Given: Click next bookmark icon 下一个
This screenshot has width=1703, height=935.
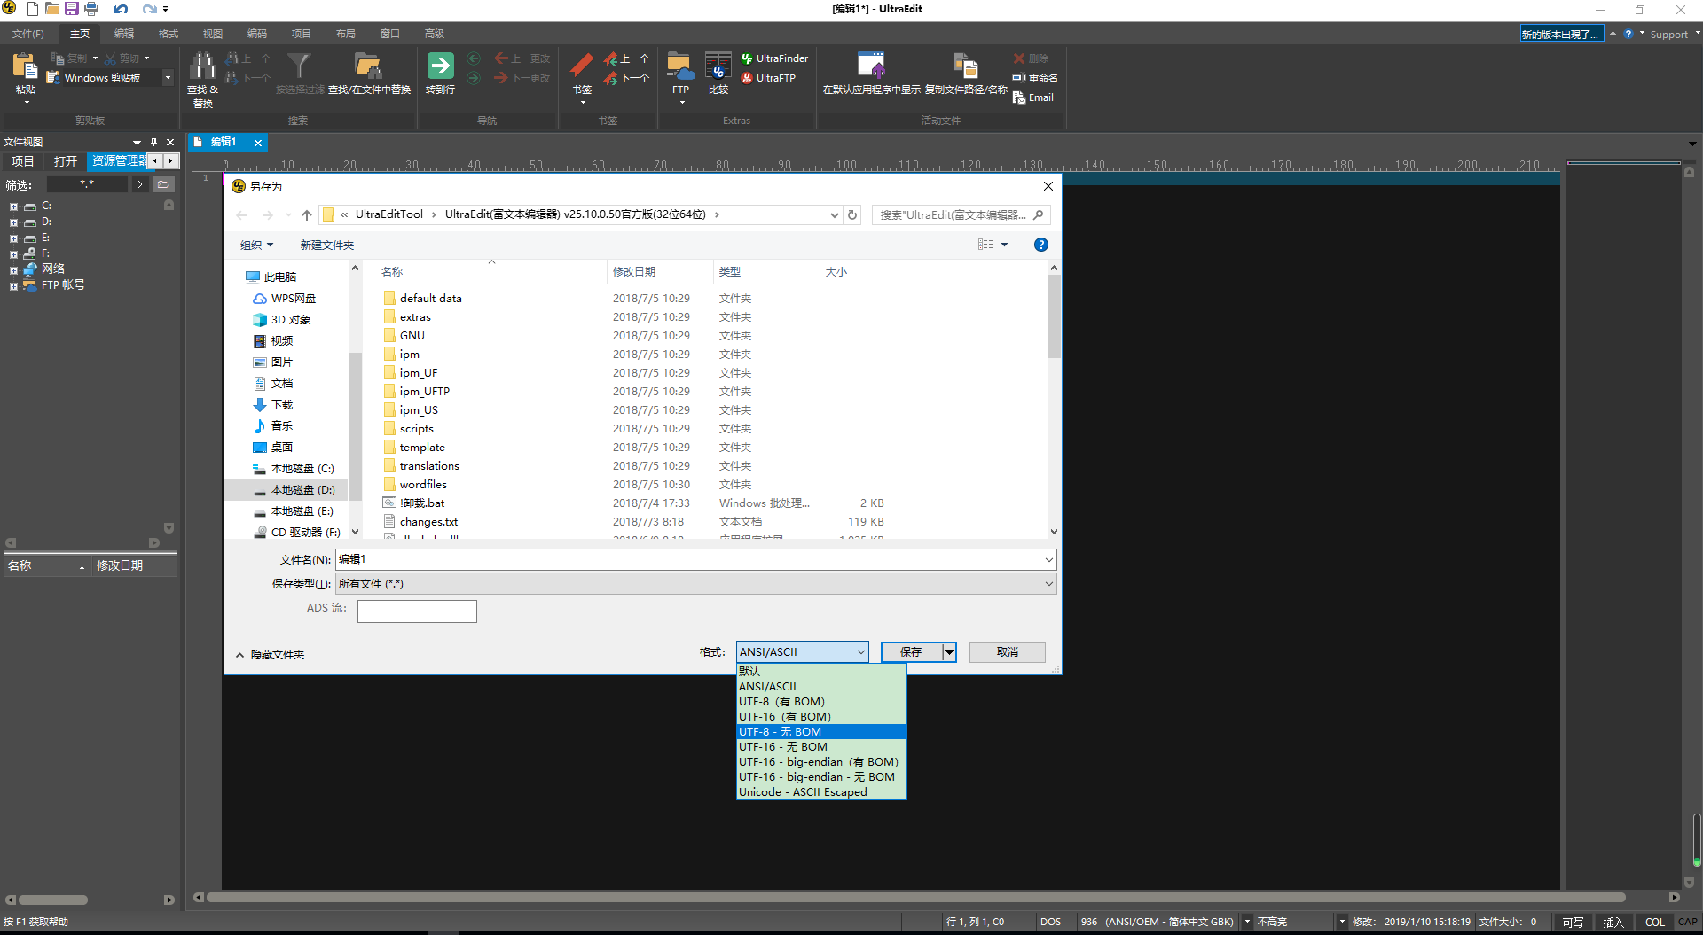Looking at the screenshot, I should [627, 78].
